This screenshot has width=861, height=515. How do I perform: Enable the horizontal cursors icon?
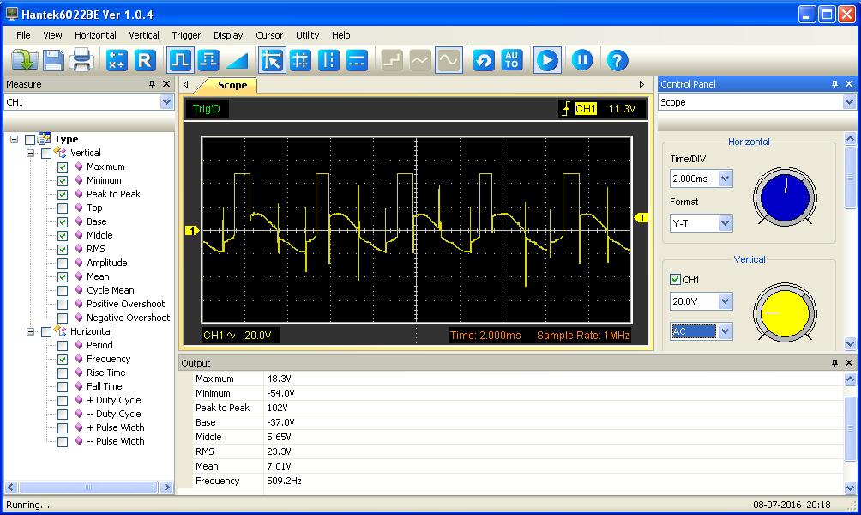click(357, 60)
